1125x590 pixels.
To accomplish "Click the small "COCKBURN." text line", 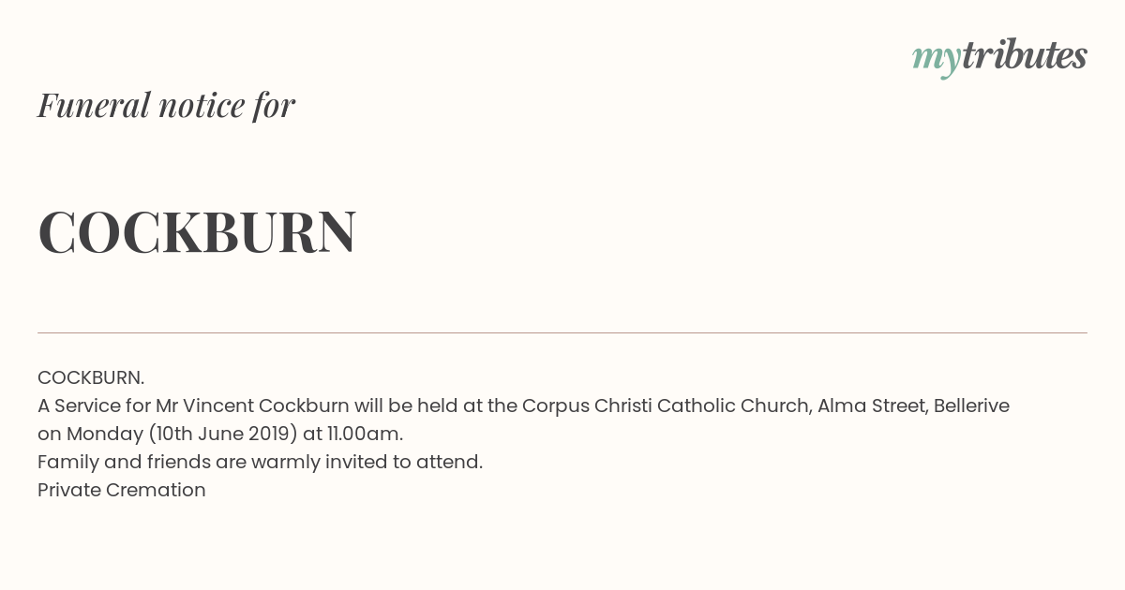I will 91,377.
